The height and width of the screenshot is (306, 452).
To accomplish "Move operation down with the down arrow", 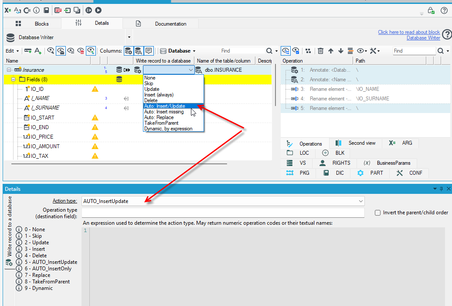I will tap(341, 51).
